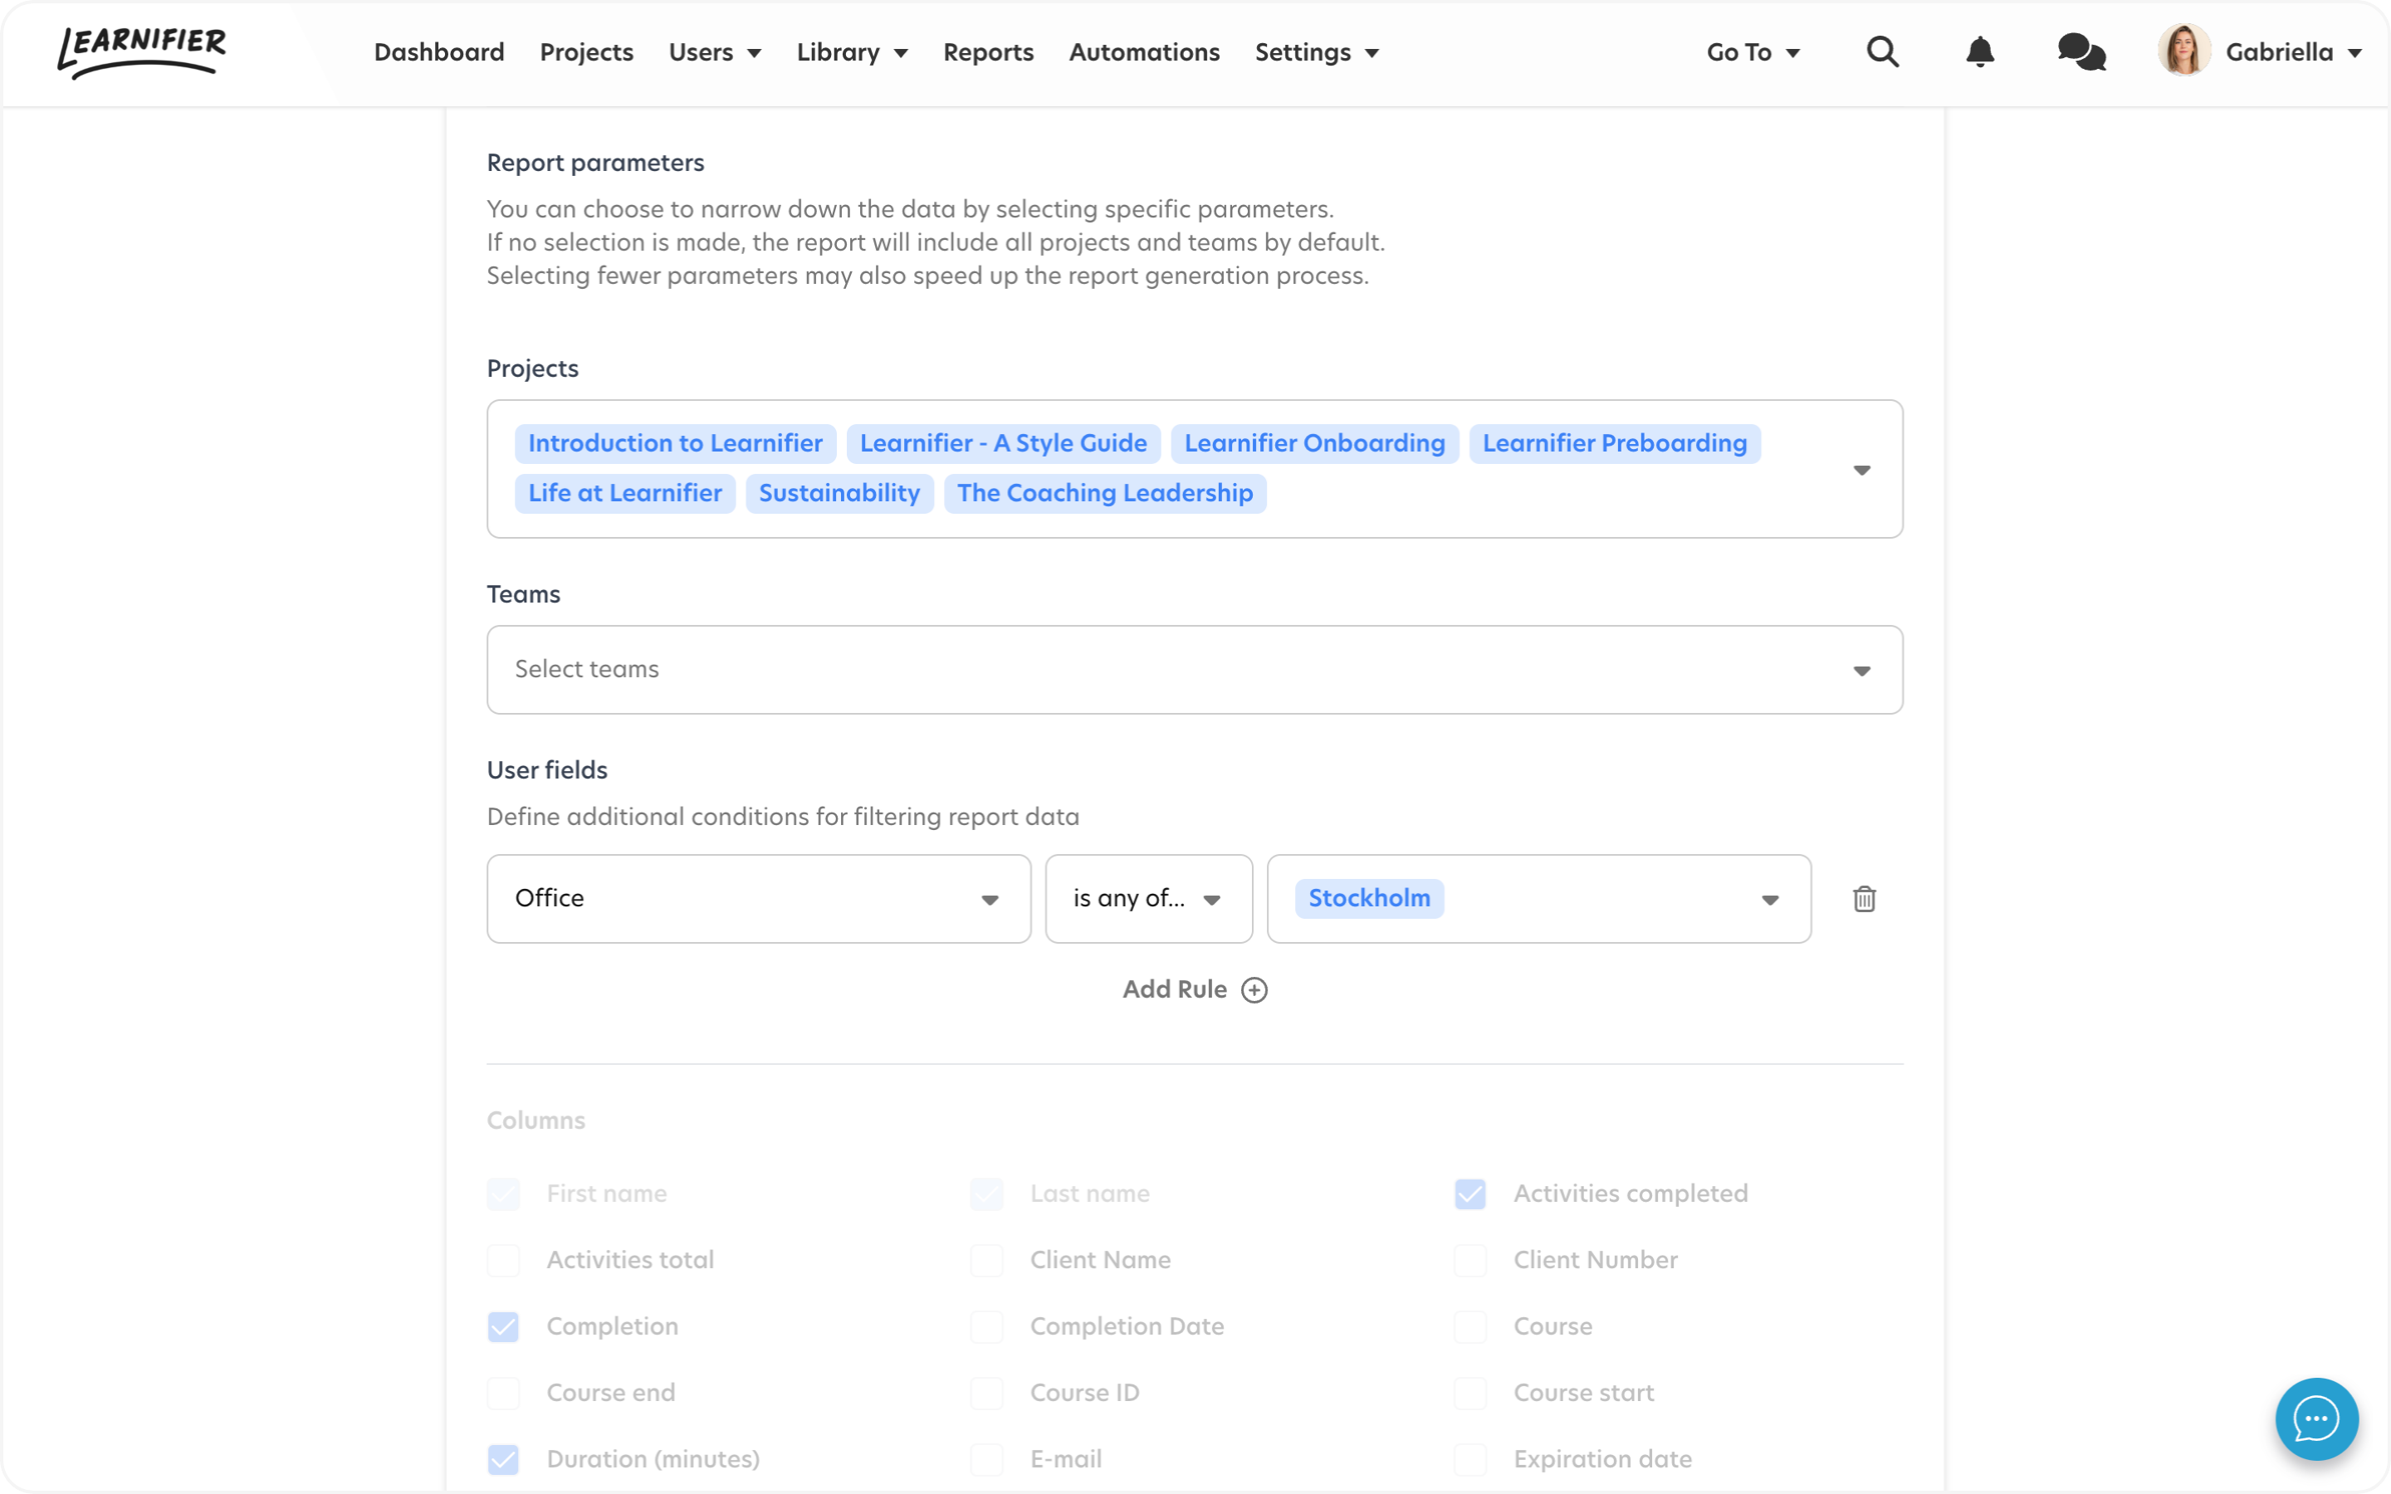Open the Go To dropdown
This screenshot has height=1494, width=2391.
pyautogui.click(x=1753, y=51)
